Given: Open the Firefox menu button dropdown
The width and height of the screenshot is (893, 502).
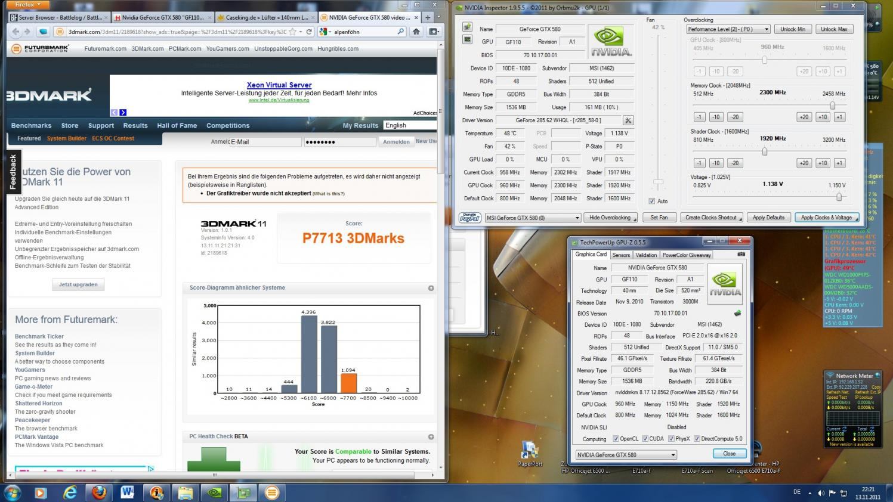Looking at the screenshot, I should 28,4.
